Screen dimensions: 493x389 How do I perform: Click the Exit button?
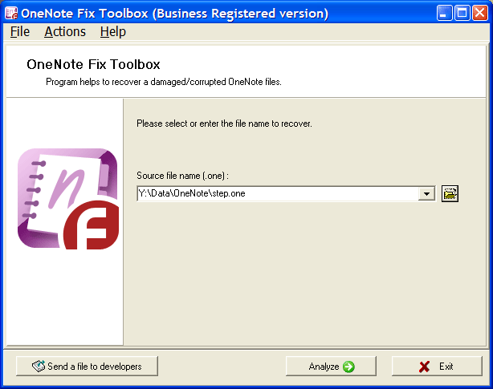pos(437,366)
